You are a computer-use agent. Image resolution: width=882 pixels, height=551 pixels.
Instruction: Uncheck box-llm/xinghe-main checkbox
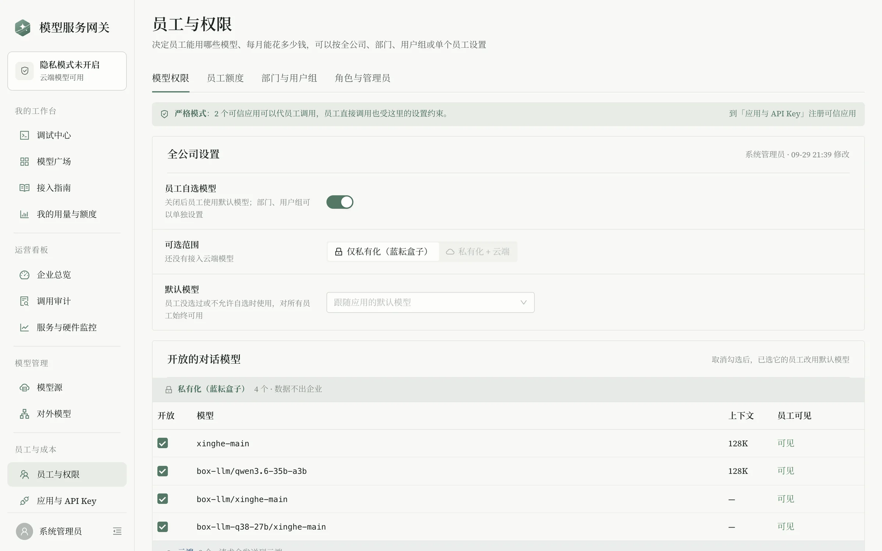coord(162,499)
